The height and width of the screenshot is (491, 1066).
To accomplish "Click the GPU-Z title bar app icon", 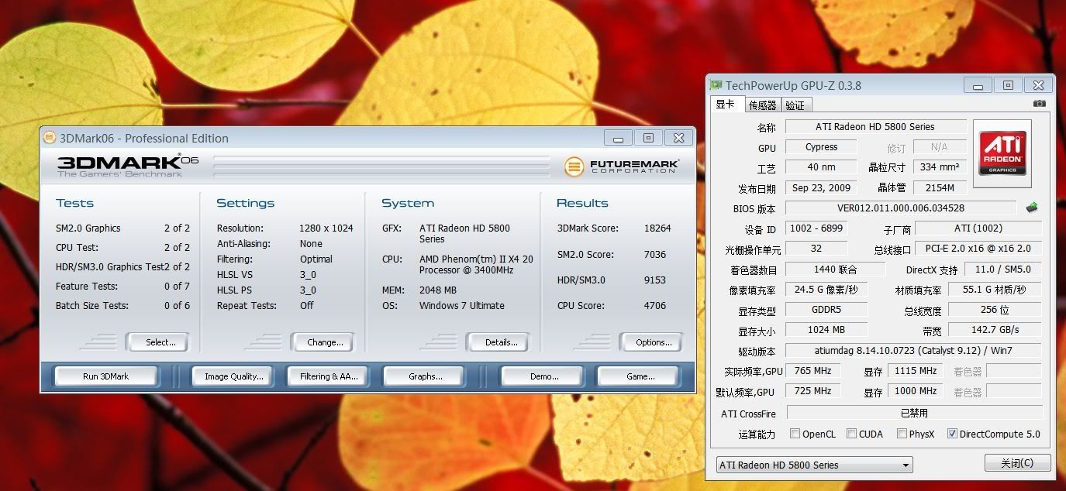I will tap(716, 85).
